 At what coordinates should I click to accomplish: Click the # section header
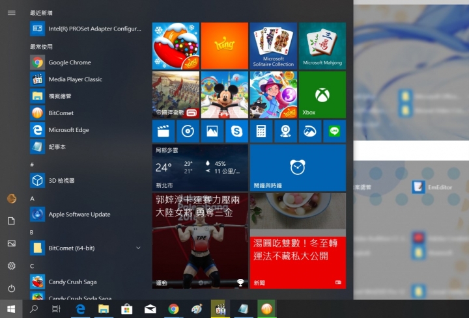tap(32, 165)
